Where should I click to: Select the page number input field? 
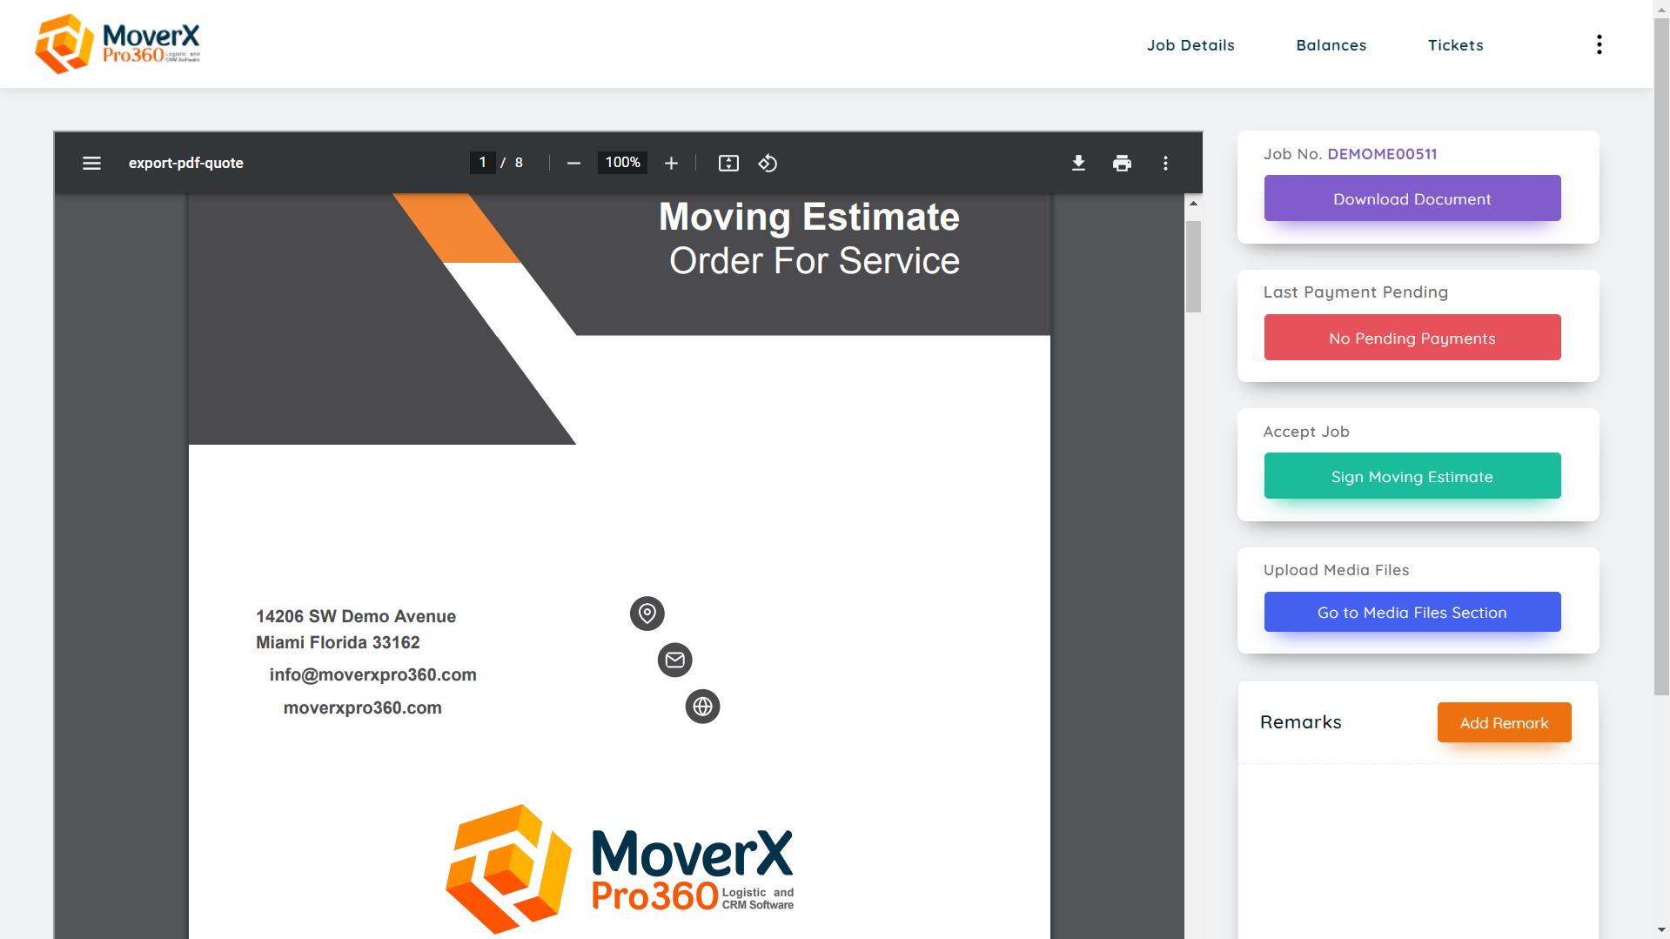pyautogui.click(x=483, y=162)
